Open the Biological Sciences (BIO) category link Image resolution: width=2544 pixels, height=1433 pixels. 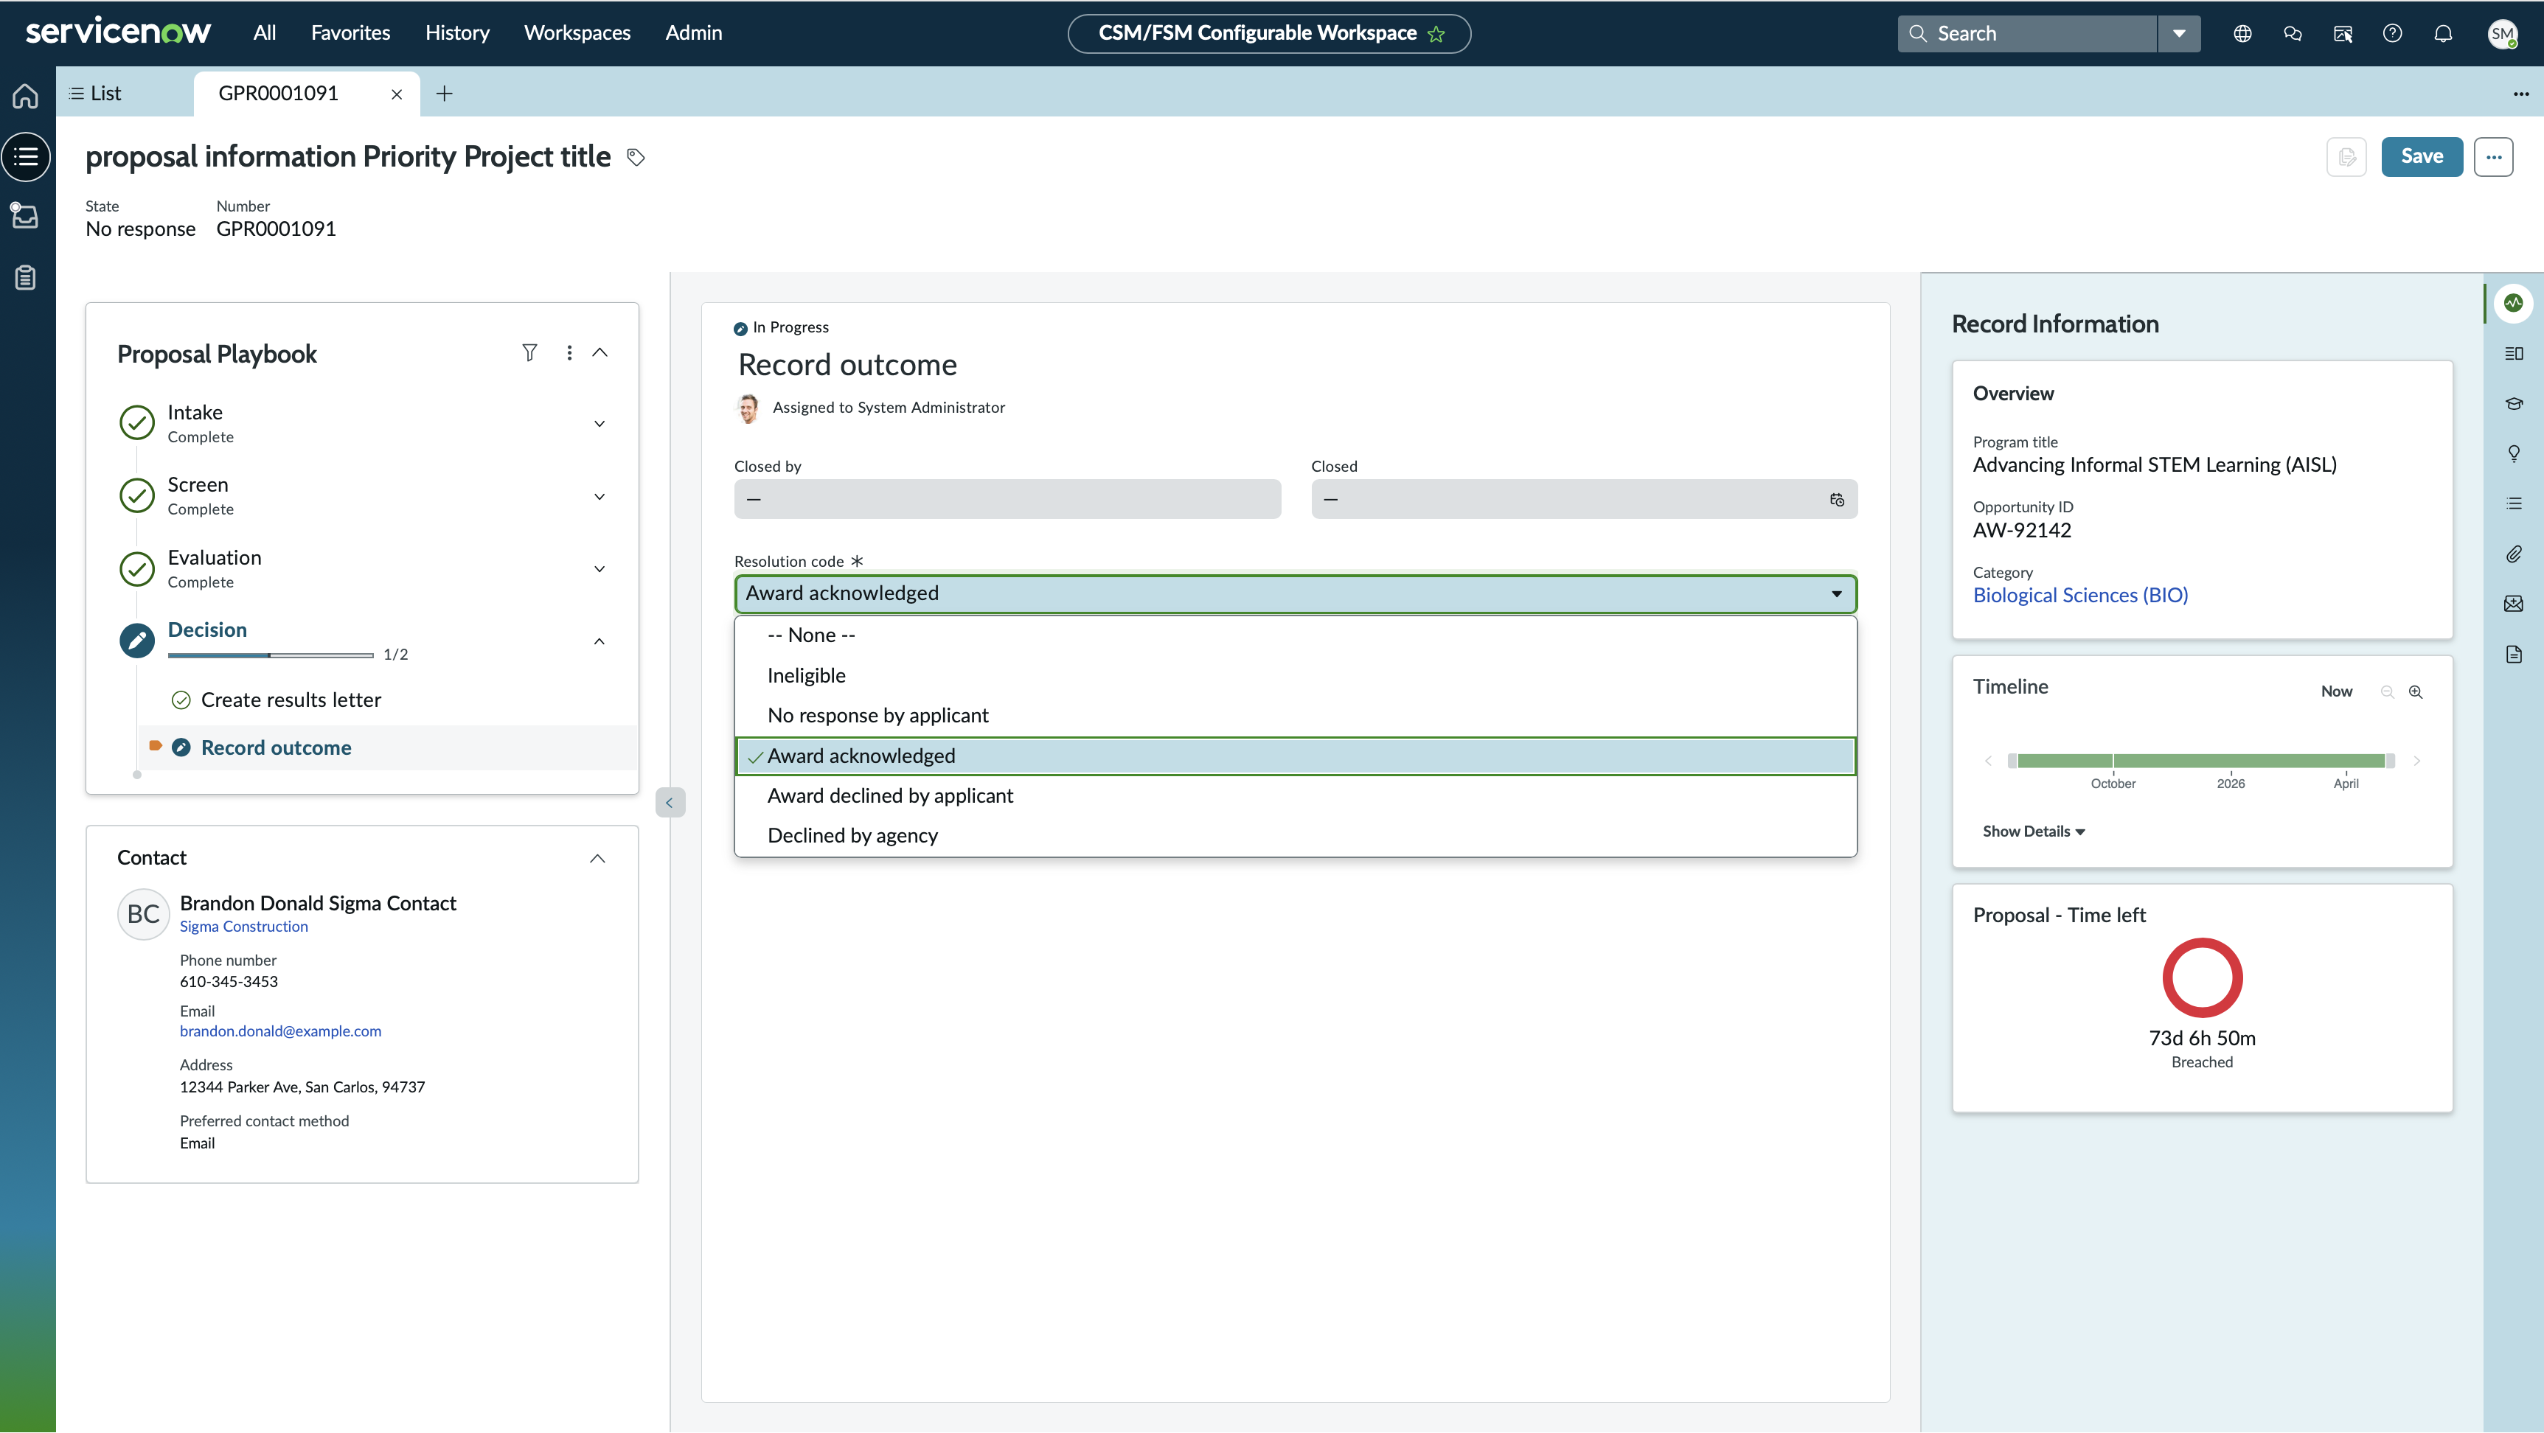[x=2080, y=595]
